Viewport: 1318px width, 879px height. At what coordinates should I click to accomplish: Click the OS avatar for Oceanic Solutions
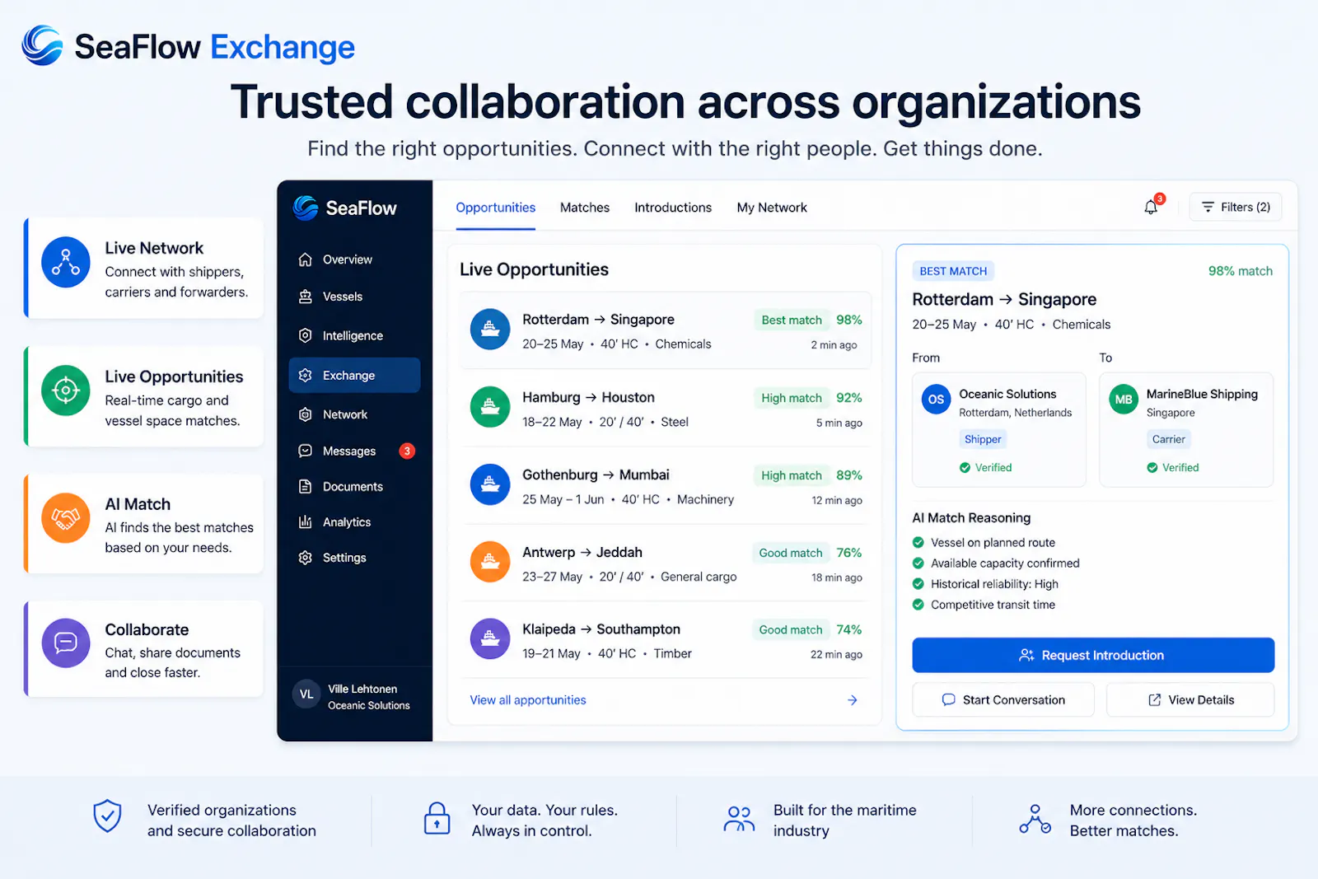click(936, 400)
